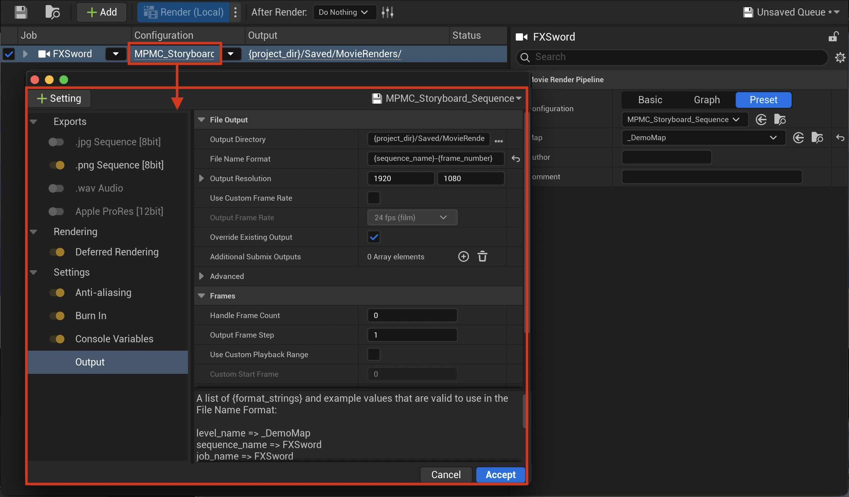
Task: Toggle the lock icon on FXSword details panel
Action: click(833, 37)
